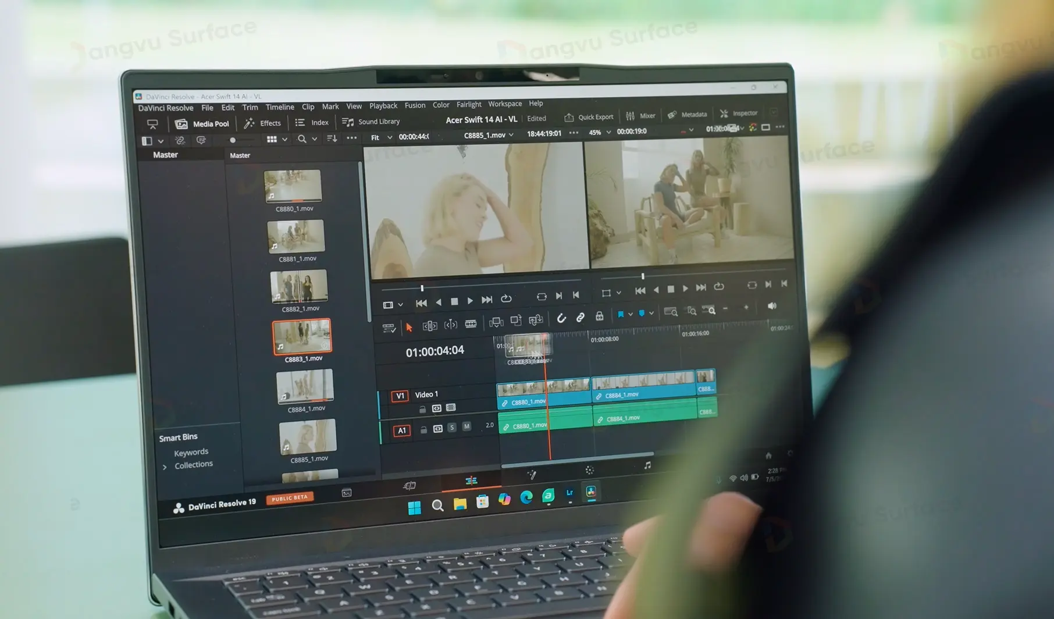Toggle Linked Selection chain button
Screen dimensions: 1054x619
[x=580, y=316]
